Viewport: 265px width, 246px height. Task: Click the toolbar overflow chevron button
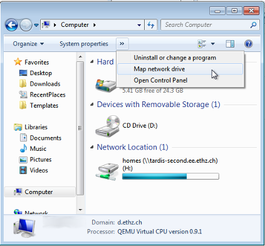(122, 44)
